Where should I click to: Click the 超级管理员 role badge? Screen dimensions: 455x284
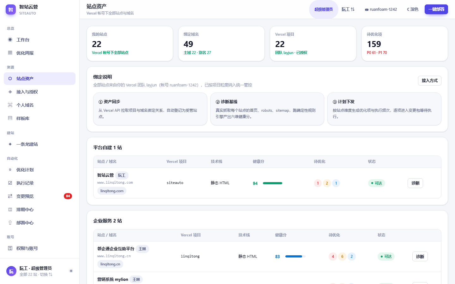[x=324, y=9]
